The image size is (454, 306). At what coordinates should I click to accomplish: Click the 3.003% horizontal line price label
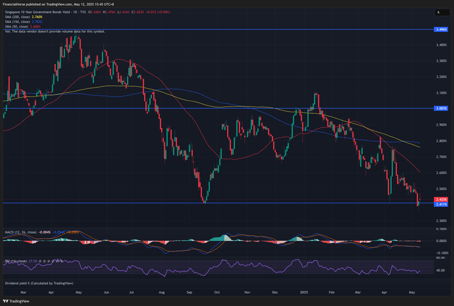[441, 109]
